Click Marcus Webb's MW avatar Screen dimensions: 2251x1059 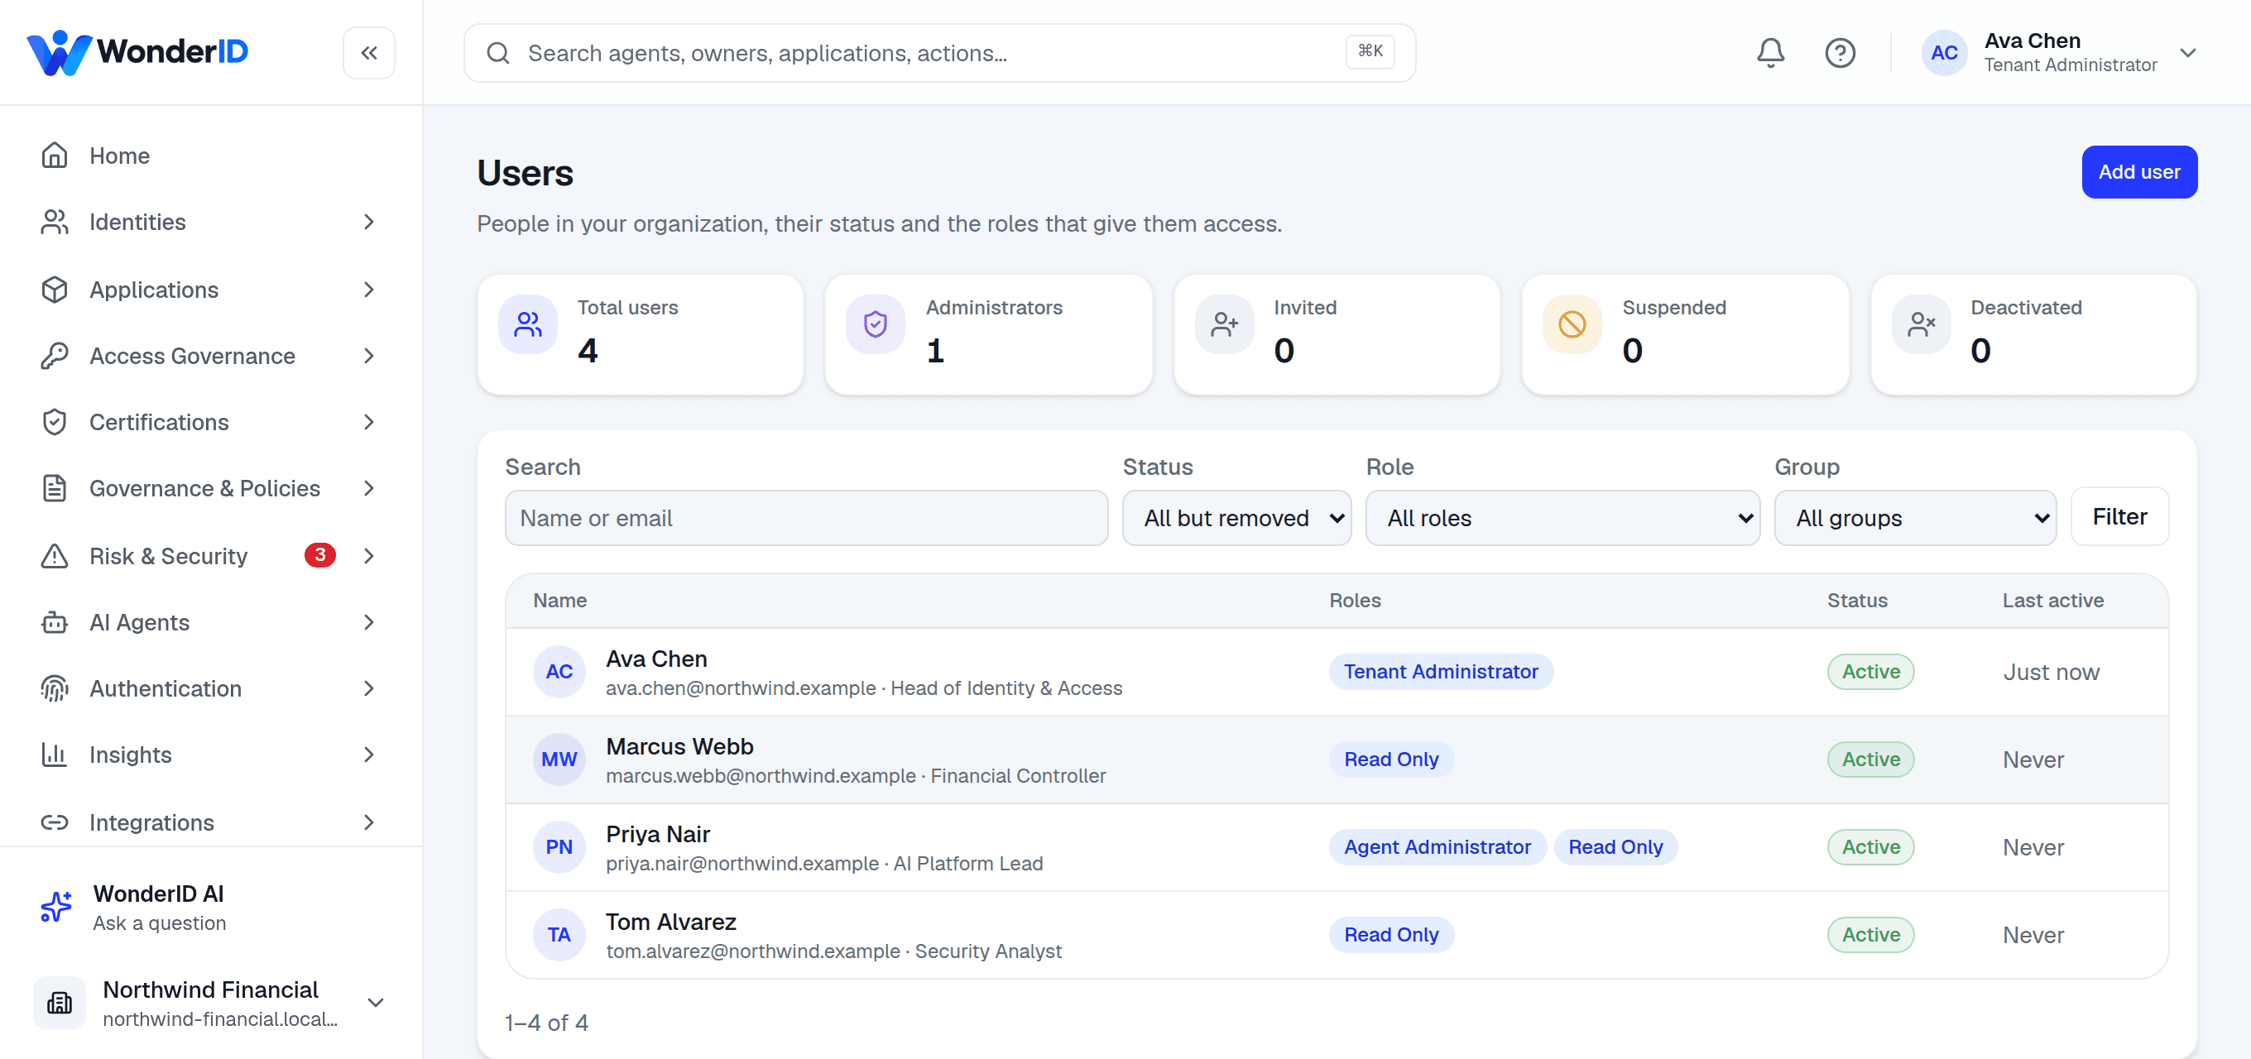coord(559,759)
